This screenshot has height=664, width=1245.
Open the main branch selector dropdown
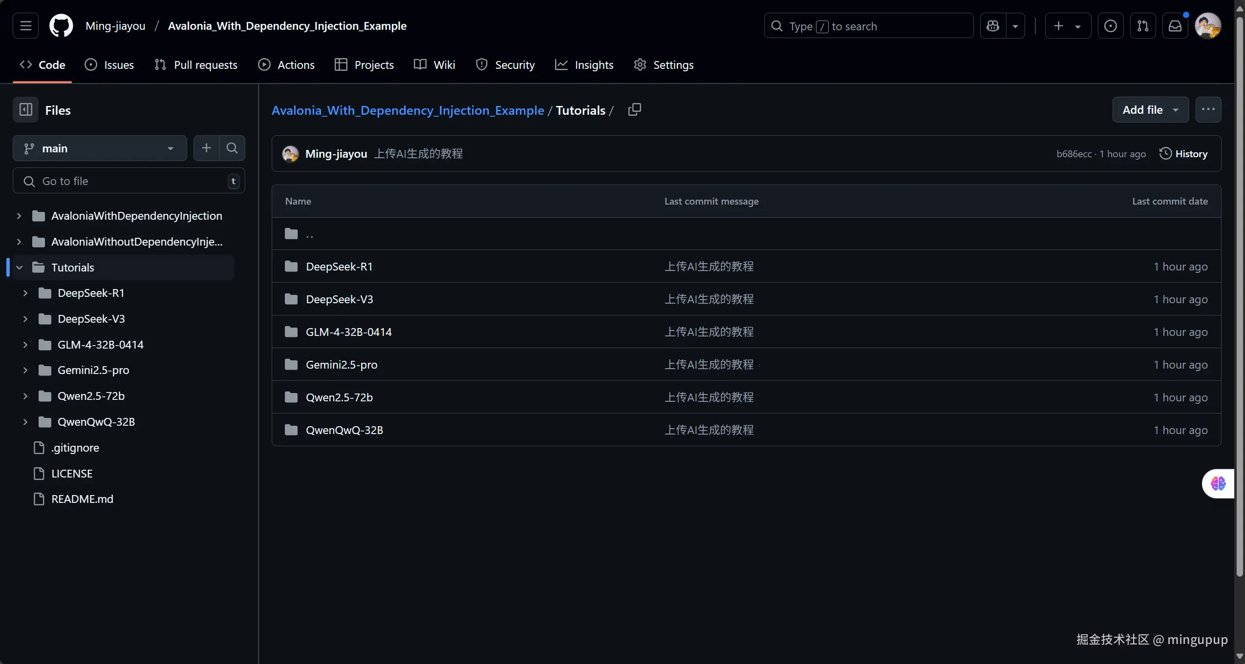[100, 148]
